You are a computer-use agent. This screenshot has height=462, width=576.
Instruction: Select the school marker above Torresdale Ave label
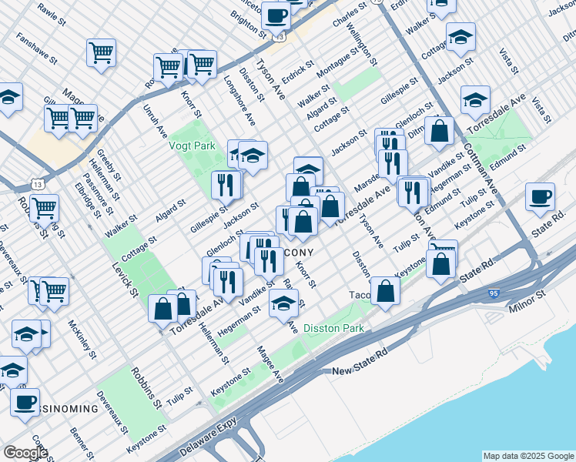click(476, 99)
